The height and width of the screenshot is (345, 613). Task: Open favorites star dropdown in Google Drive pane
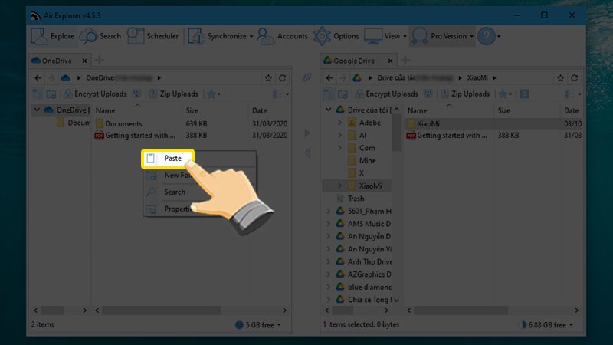506,94
